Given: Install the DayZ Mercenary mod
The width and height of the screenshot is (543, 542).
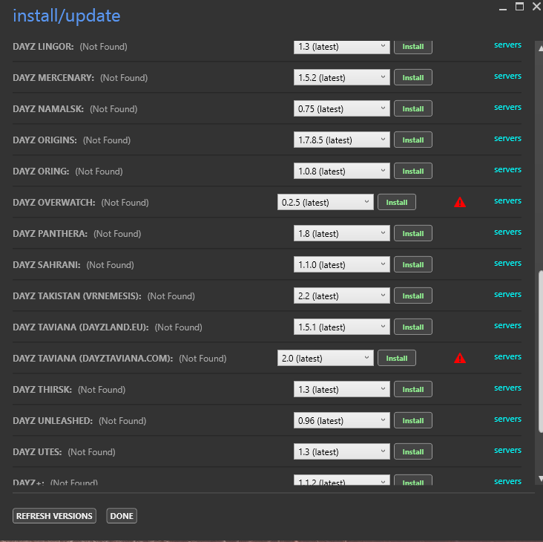Looking at the screenshot, I should click(412, 77).
